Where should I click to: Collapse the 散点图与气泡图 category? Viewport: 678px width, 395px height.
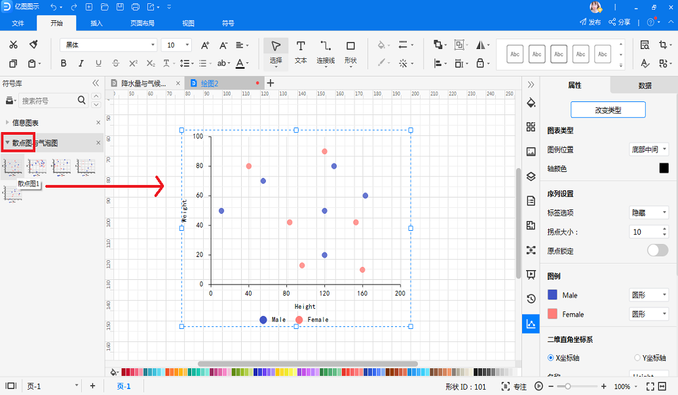(7, 143)
